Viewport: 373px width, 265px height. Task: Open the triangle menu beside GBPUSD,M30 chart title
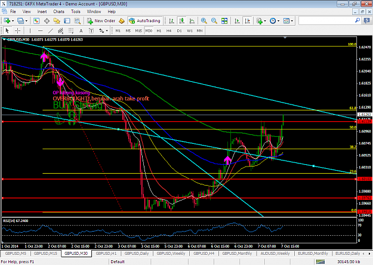coord(4,39)
